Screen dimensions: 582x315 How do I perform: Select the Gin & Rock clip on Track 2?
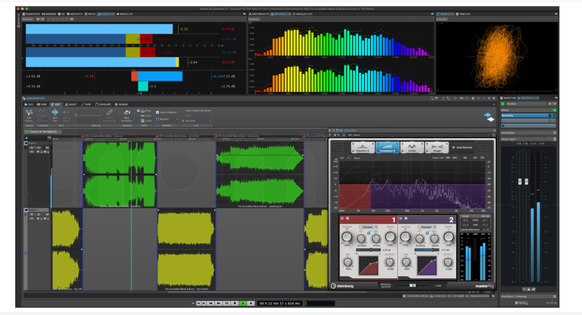(x=187, y=250)
